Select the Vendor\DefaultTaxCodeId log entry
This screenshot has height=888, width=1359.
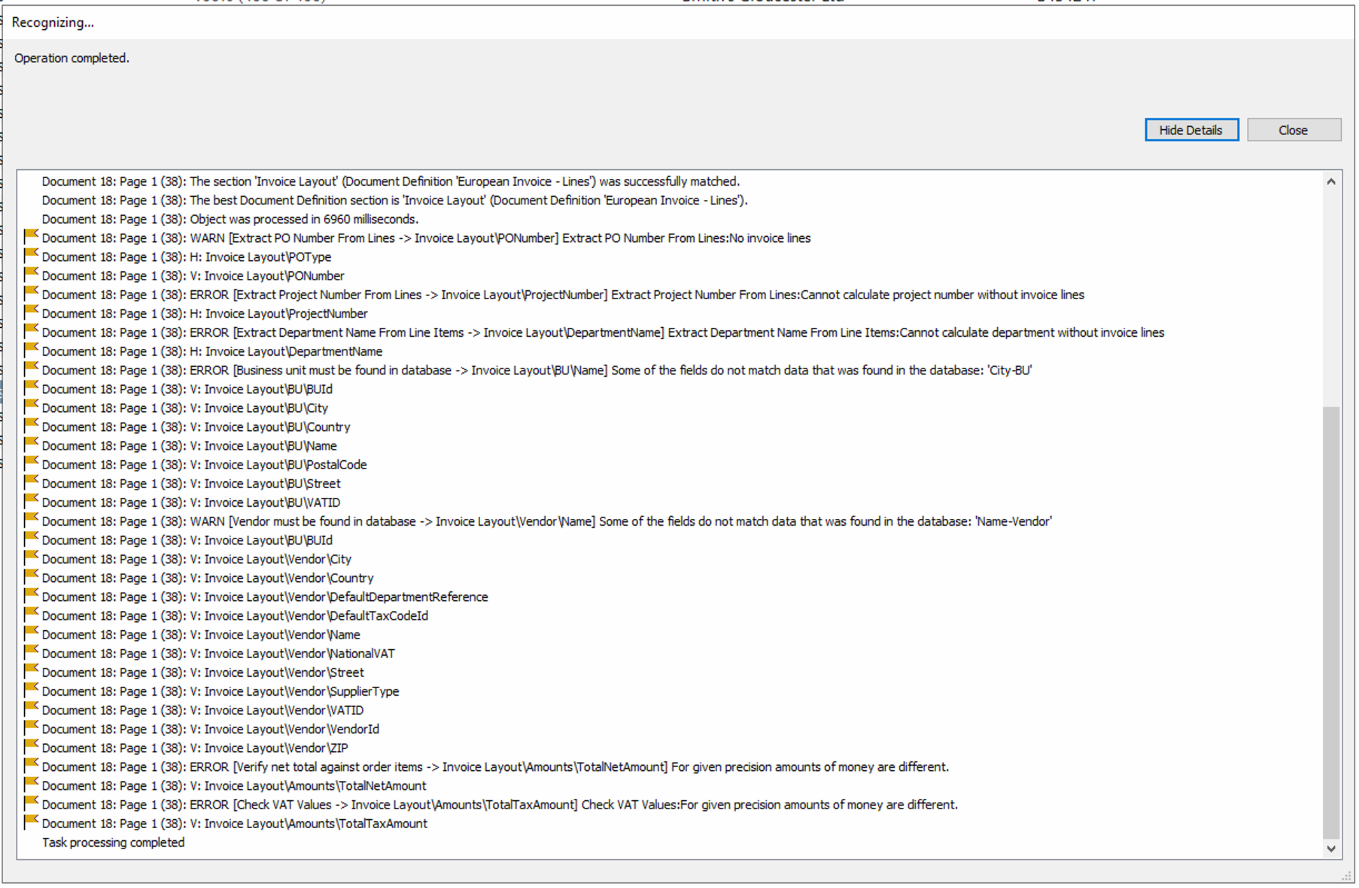point(235,616)
